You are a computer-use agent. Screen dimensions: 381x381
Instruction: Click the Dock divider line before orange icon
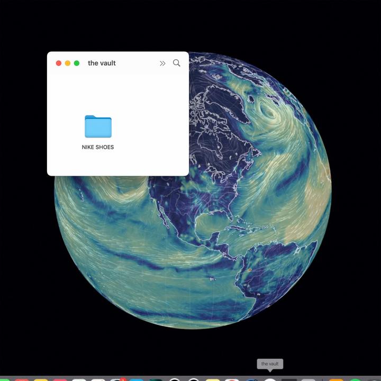click(322, 378)
